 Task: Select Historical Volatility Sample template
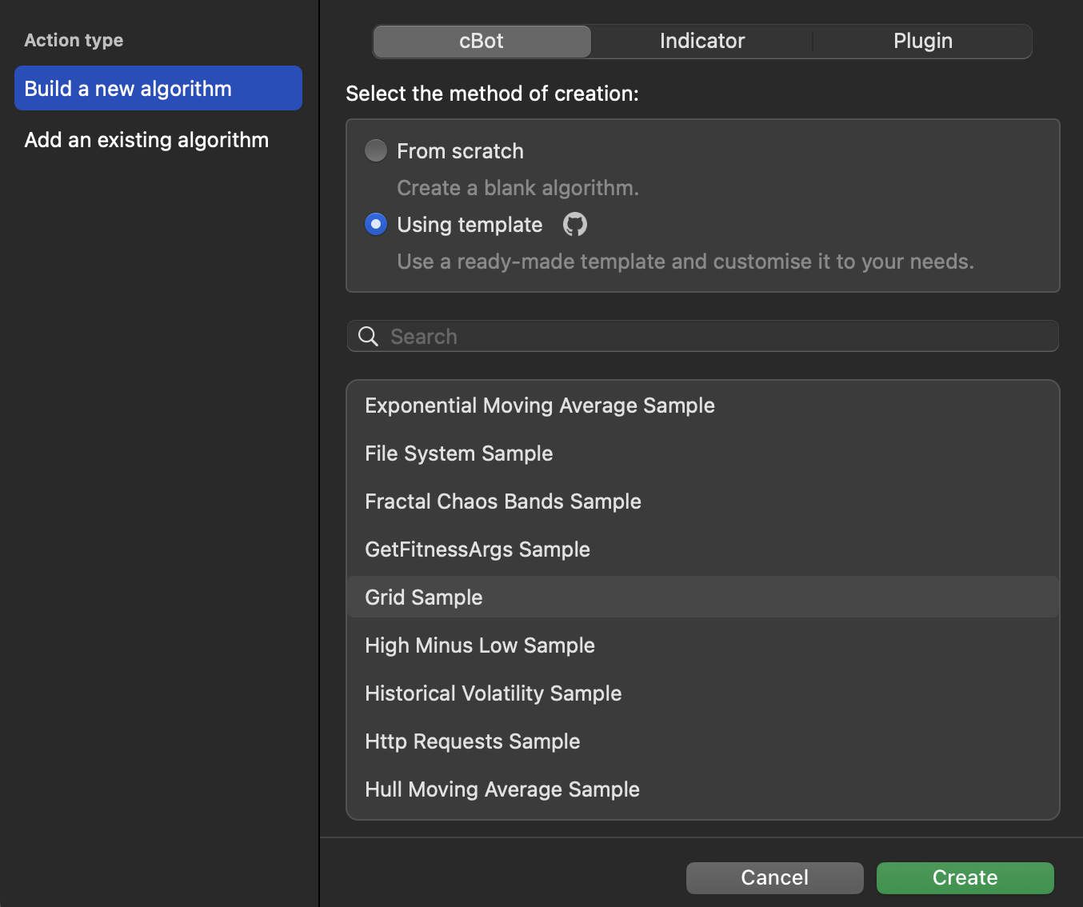click(x=494, y=693)
